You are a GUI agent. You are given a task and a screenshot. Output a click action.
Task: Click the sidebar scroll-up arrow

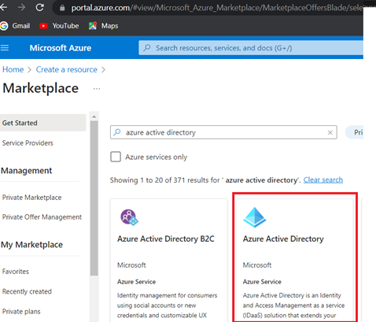pos(94,117)
